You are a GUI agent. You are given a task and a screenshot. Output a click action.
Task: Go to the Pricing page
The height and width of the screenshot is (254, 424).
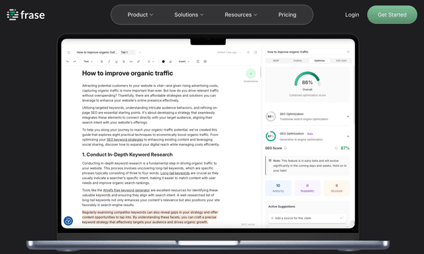(287, 15)
